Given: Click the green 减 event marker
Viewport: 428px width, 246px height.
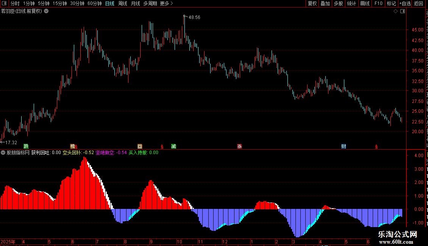Looking at the screenshot, I should coord(173,146).
